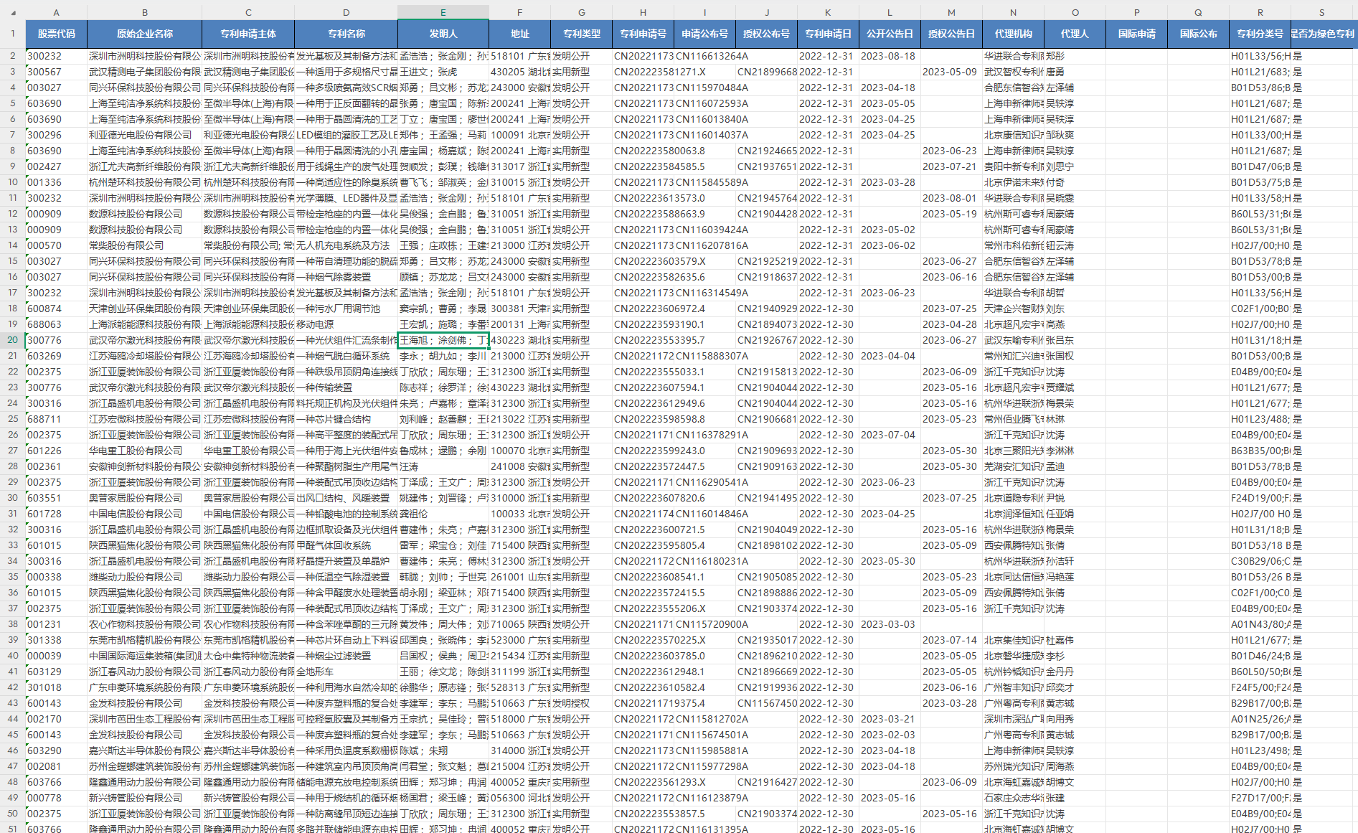Click the 利亚德光电股份有限公司 cell in column B
This screenshot has height=833, width=1358.
145,135
